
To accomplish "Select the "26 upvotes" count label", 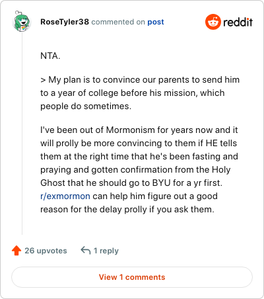I will click(x=46, y=251).
